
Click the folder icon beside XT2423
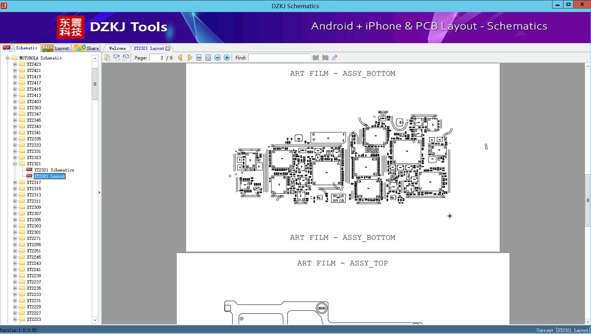[22, 64]
